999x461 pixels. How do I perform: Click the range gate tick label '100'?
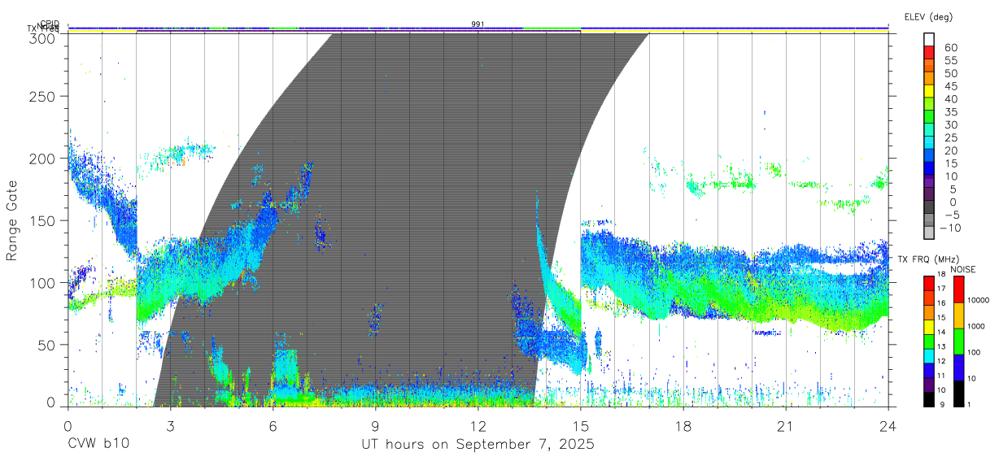tap(42, 282)
